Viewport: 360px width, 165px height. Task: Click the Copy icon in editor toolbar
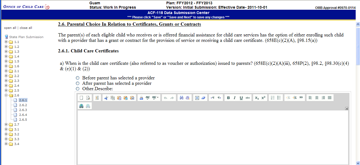[113, 98]
